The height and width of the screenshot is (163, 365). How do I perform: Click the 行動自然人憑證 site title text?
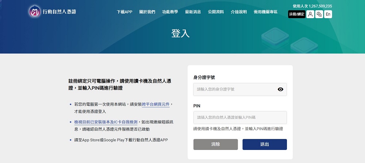(x=59, y=12)
